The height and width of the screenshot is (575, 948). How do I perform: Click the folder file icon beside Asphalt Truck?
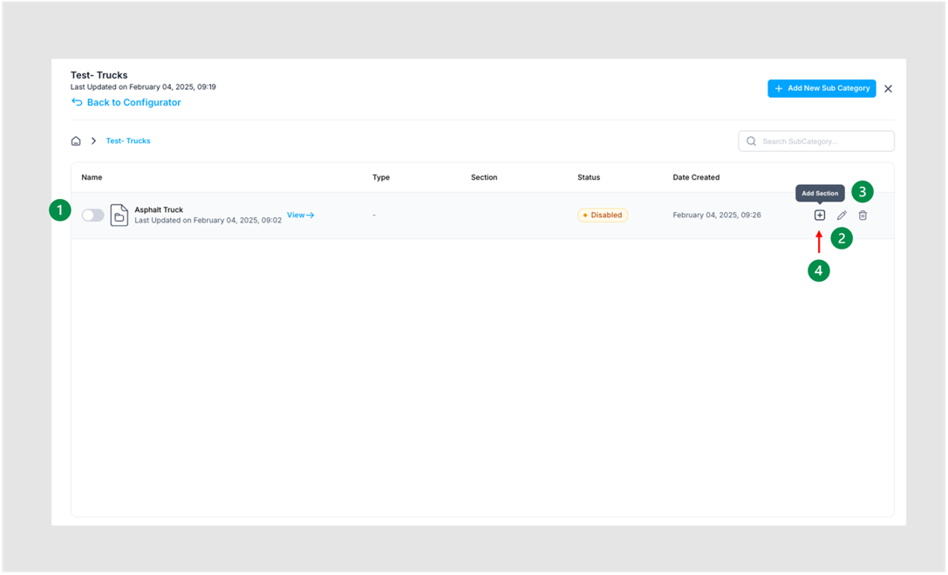click(119, 215)
